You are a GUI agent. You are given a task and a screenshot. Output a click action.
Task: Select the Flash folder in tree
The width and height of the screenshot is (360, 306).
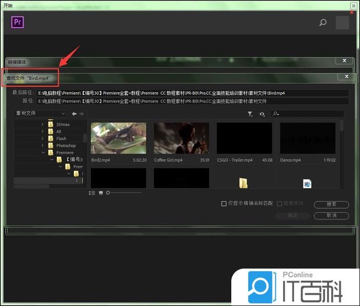pos(61,138)
